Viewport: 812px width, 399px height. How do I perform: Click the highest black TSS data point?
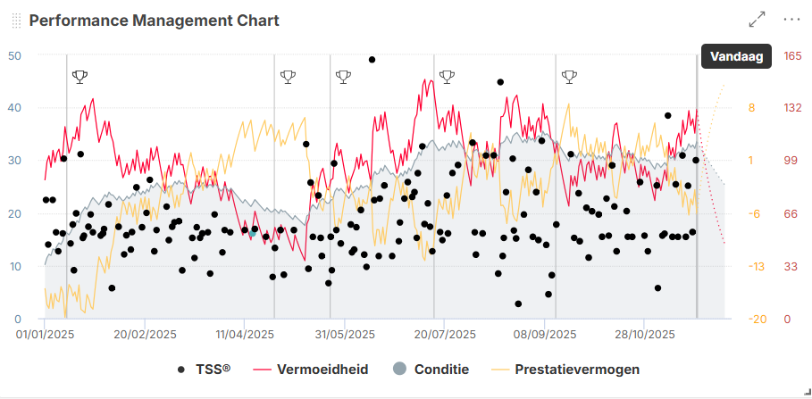click(x=372, y=60)
